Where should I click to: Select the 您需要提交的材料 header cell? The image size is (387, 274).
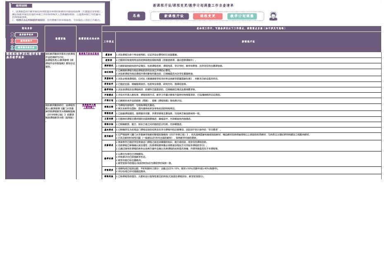tap(89, 39)
